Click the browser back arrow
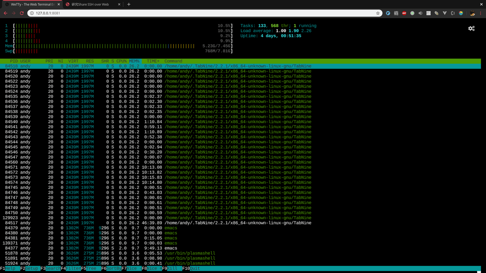 5,13
